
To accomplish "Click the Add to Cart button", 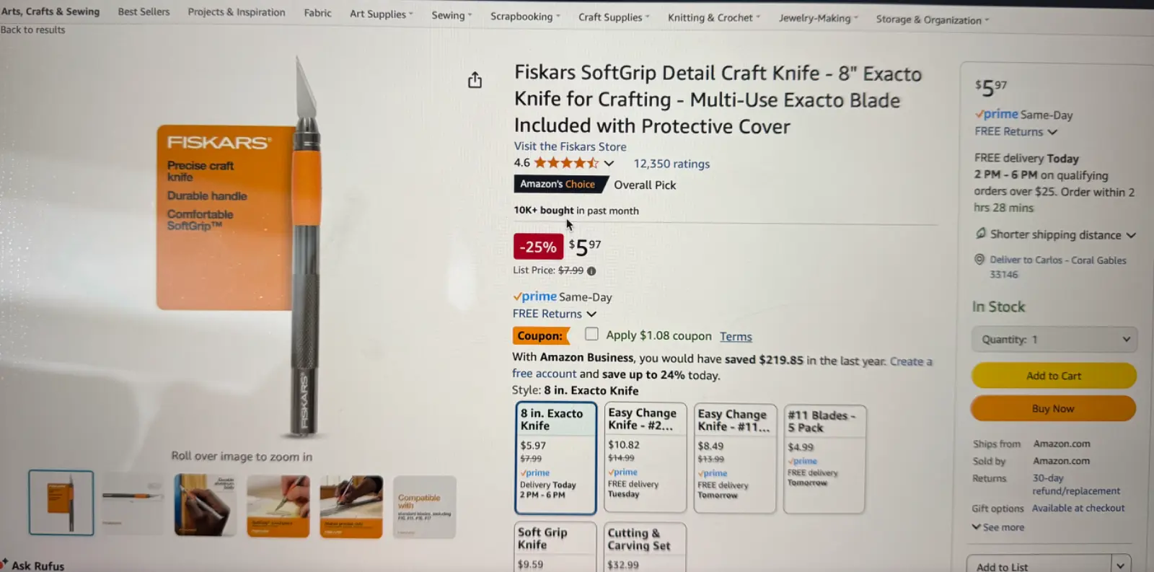I will click(x=1054, y=376).
